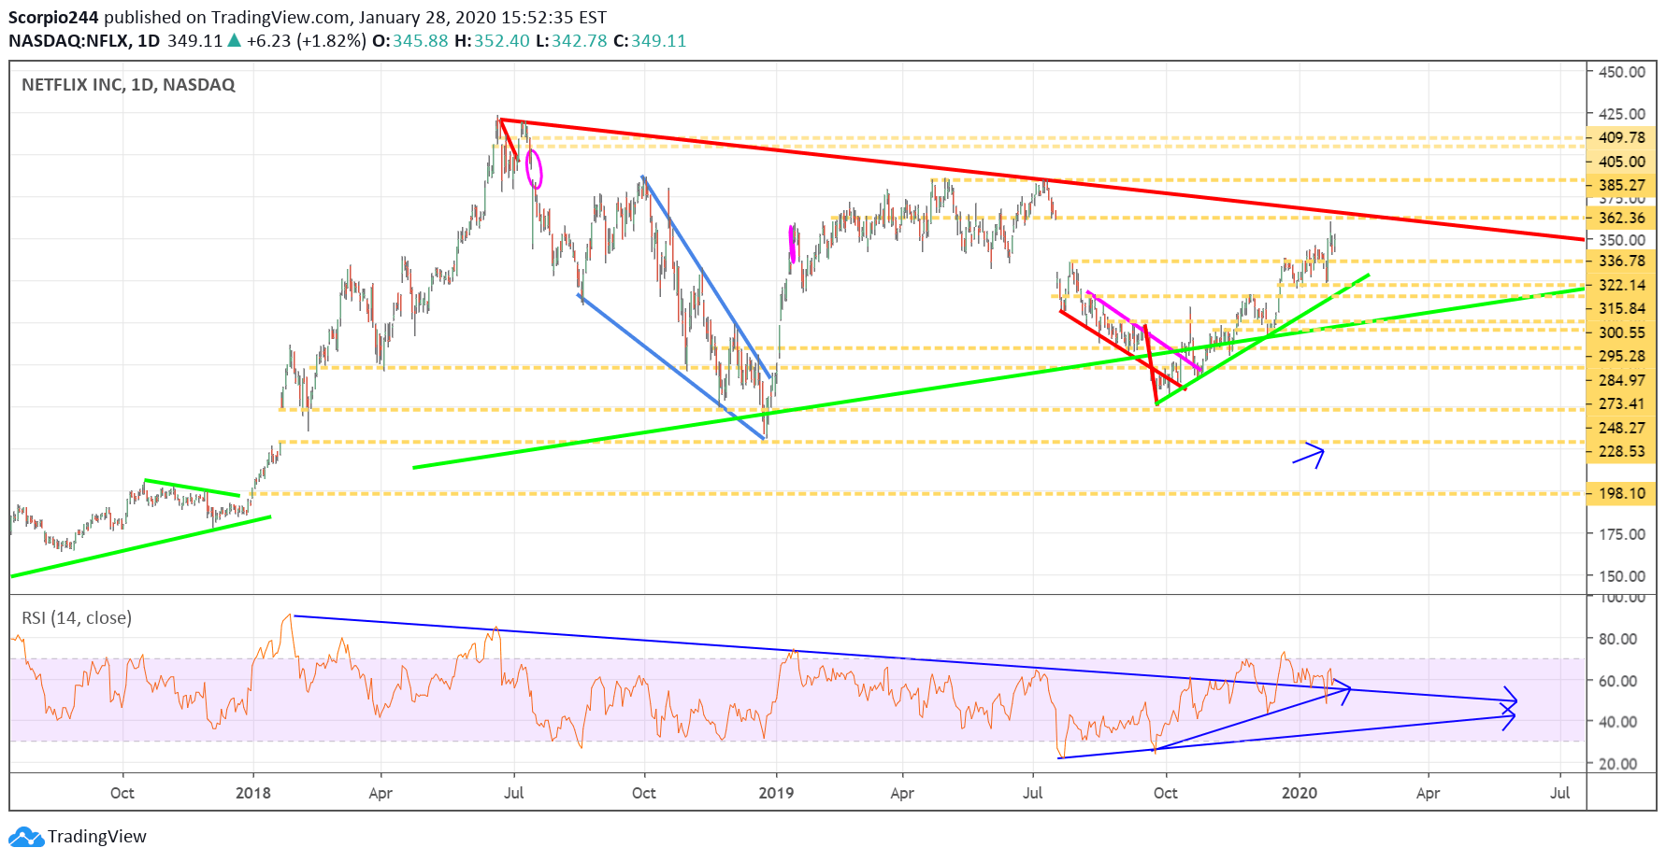Click the TradingView cloud logo icon
This screenshot has height=862, width=1666.
coord(26,837)
